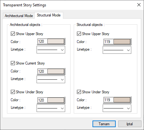Close the Transparent Story Settings dialog
The width and height of the screenshot is (144, 130).
[139, 5]
